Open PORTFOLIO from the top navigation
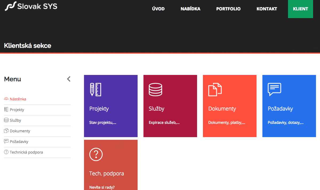Screen dimensions: 320x190 coord(228,9)
